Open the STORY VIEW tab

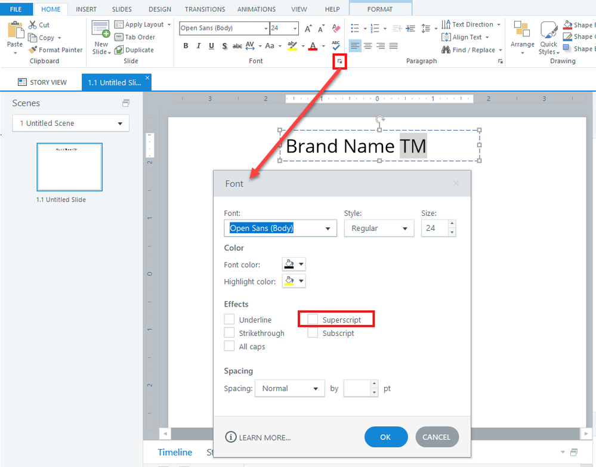click(x=42, y=82)
